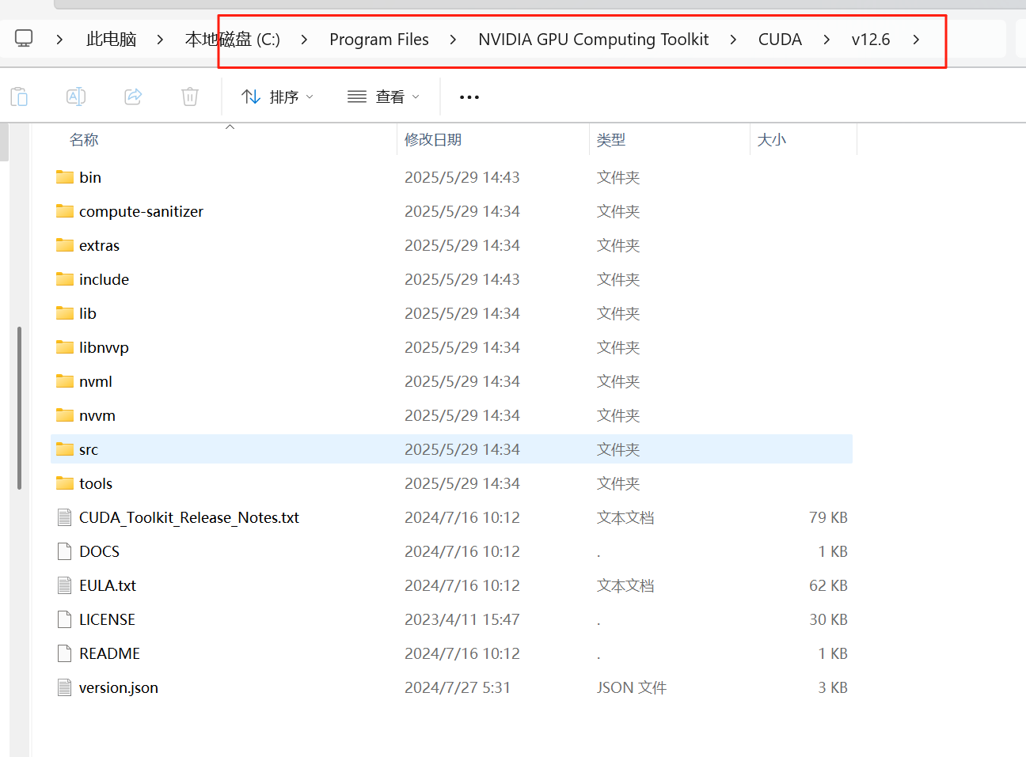Select the bin folder name
This screenshot has width=1026, height=757.
pyautogui.click(x=90, y=177)
